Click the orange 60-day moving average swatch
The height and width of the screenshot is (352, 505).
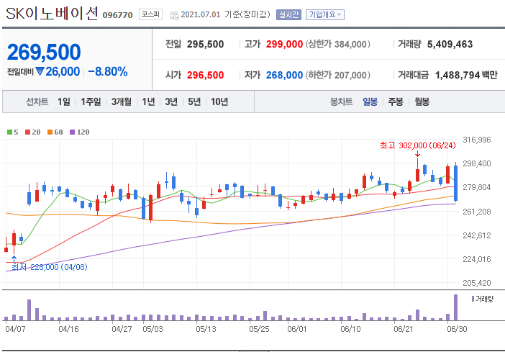pos(50,132)
